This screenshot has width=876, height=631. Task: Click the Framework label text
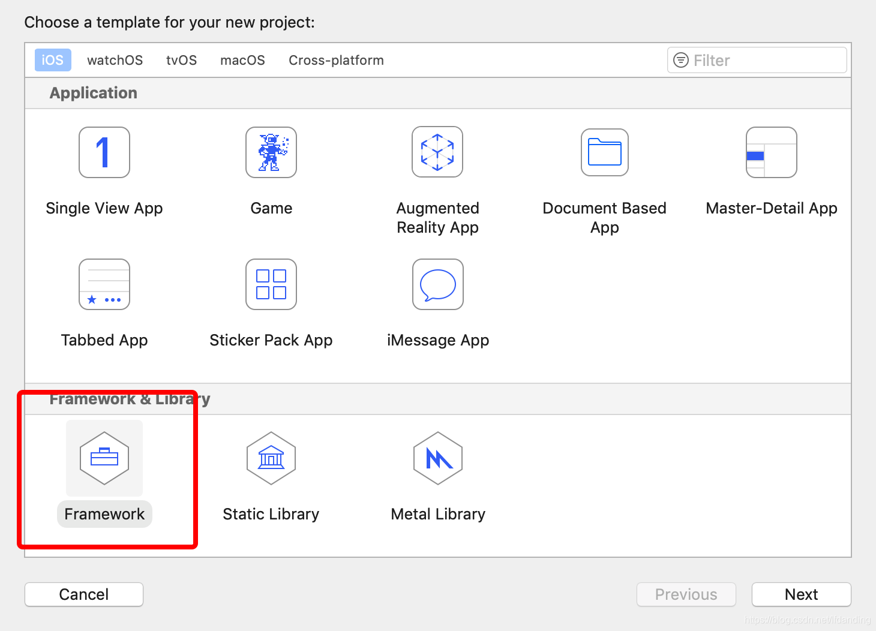click(x=104, y=514)
